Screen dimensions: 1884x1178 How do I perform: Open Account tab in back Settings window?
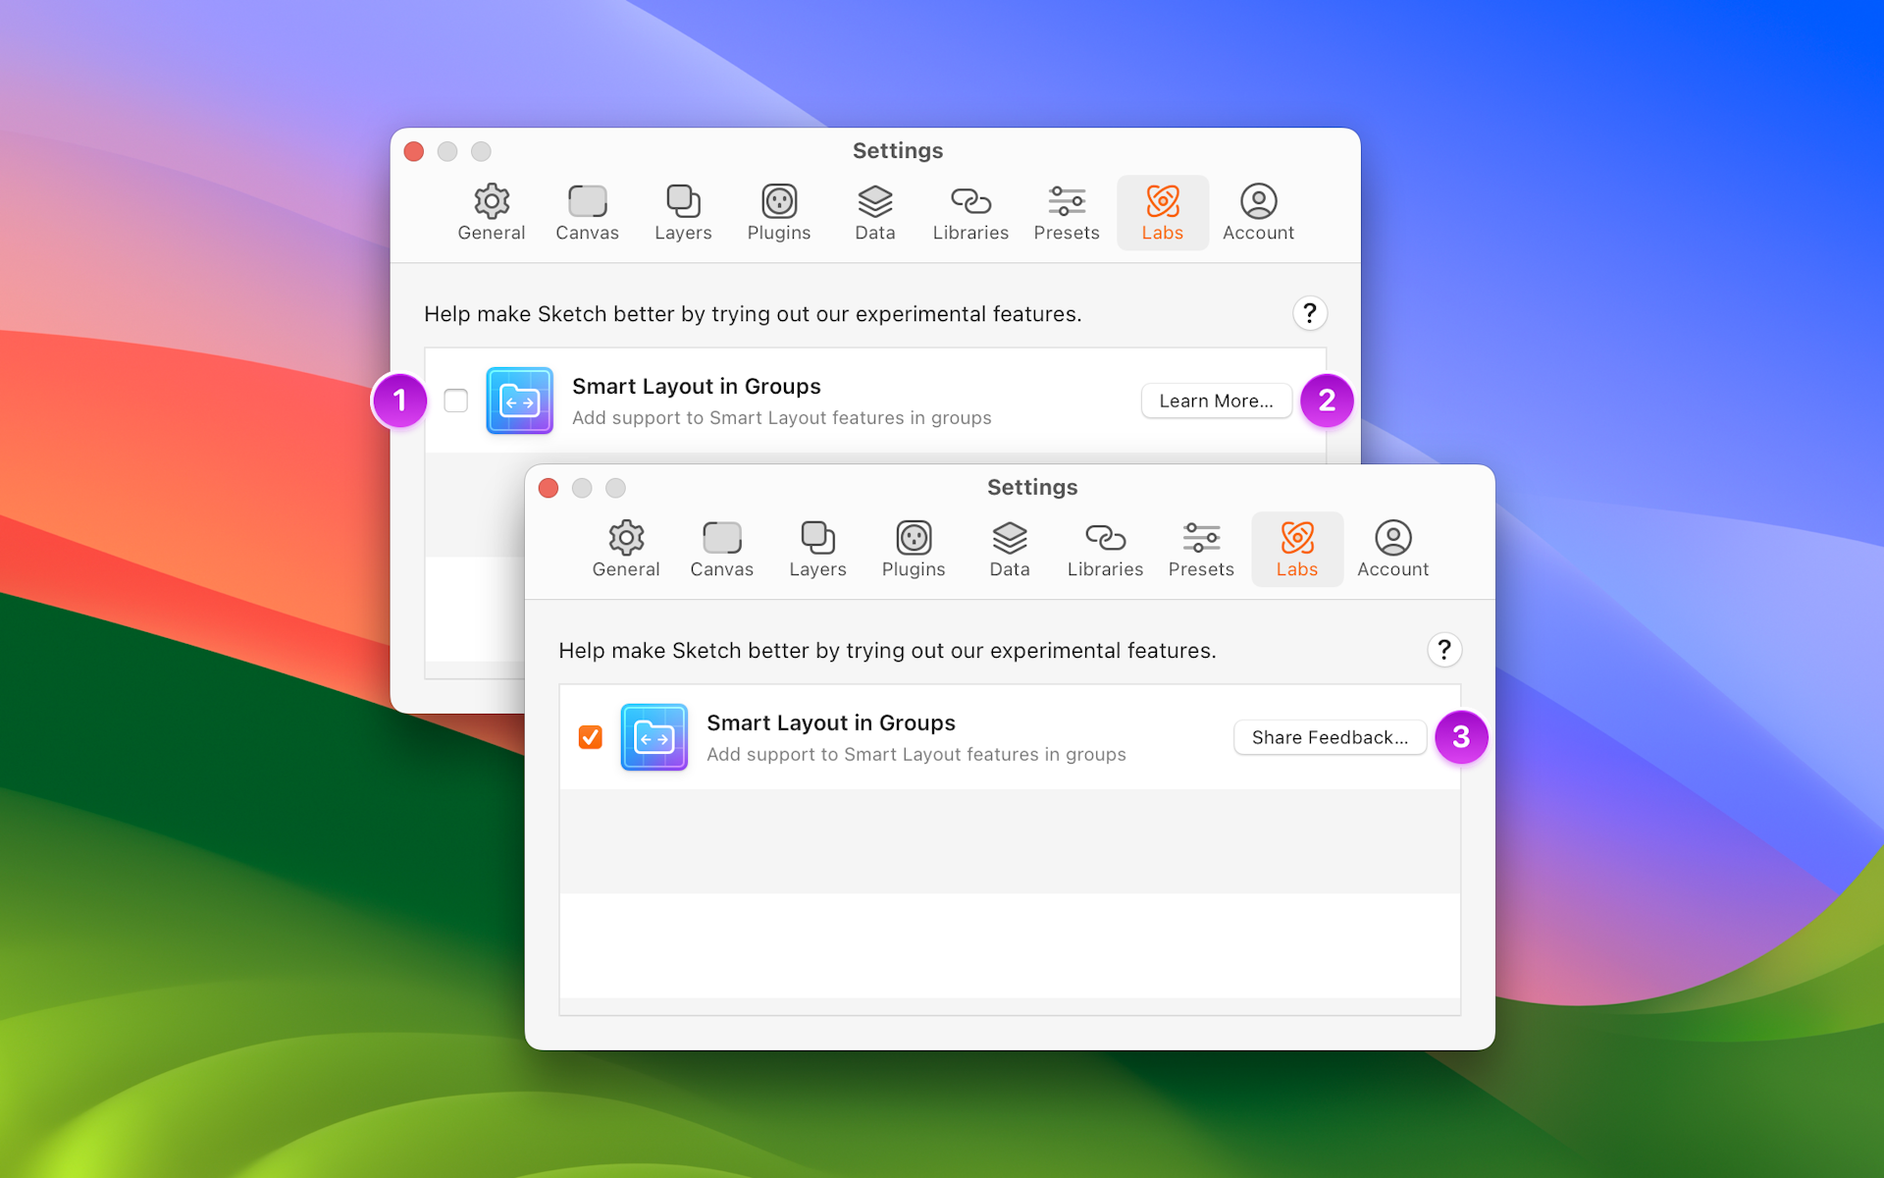(x=1258, y=212)
